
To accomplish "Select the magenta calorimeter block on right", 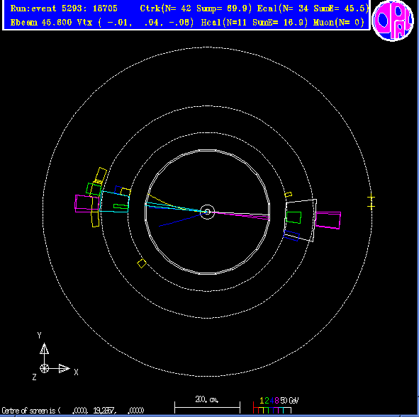I will tap(328, 220).
